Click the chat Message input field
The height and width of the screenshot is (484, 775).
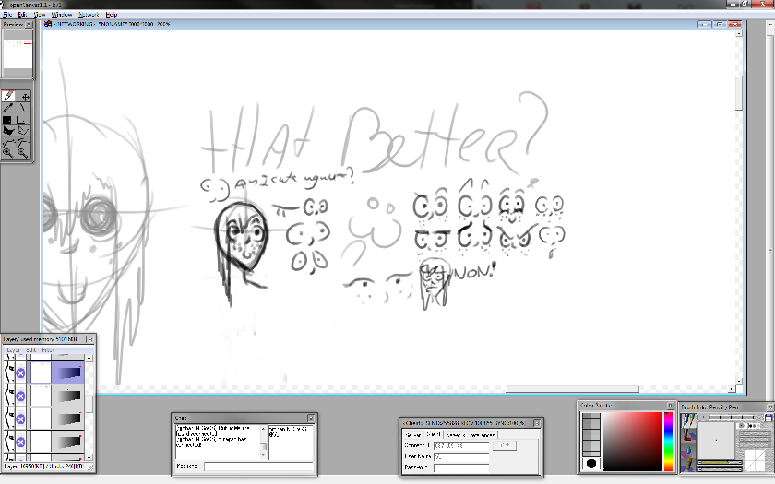click(x=258, y=466)
